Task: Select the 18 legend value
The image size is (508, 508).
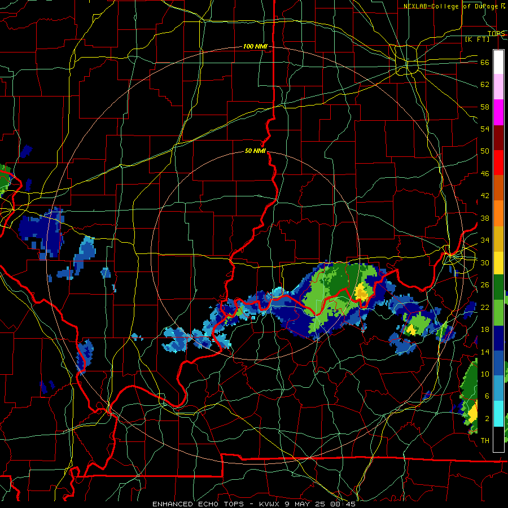Action: pos(485,330)
